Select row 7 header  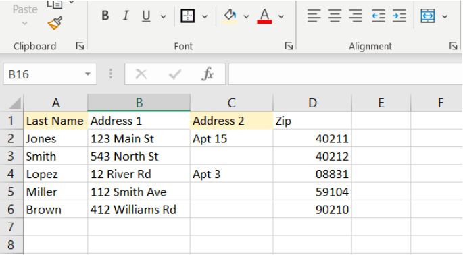11,227
